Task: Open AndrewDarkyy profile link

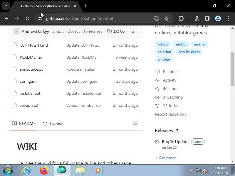Action: pos(35,31)
